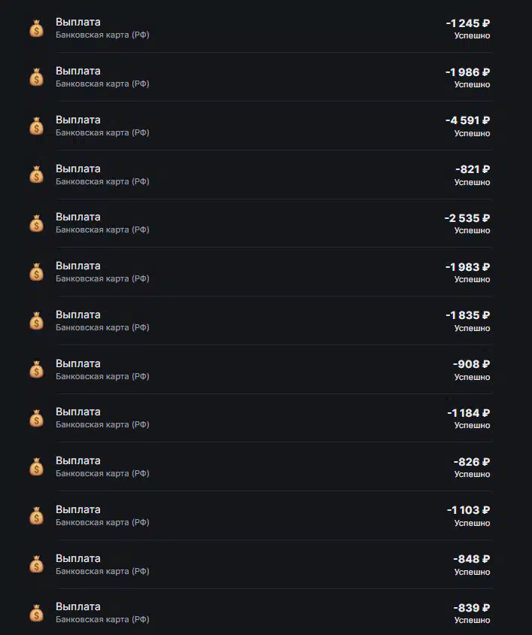Click Банковская карта (РФ) under -4 591 ₽ payout
The height and width of the screenshot is (635, 532).
(x=102, y=132)
